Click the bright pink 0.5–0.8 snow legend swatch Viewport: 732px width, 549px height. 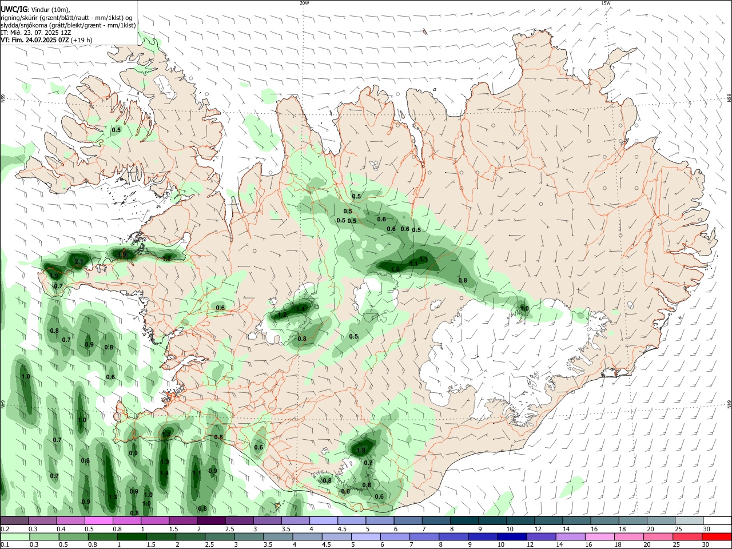[98, 521]
